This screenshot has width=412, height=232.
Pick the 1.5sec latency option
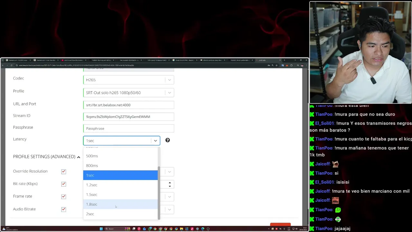click(x=120, y=195)
